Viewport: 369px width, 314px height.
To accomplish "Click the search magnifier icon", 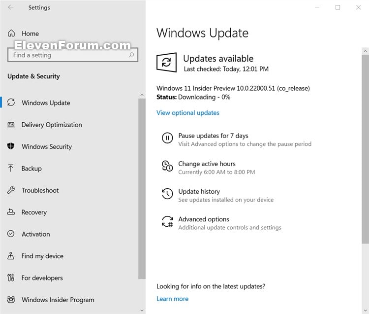I will point(131,55).
